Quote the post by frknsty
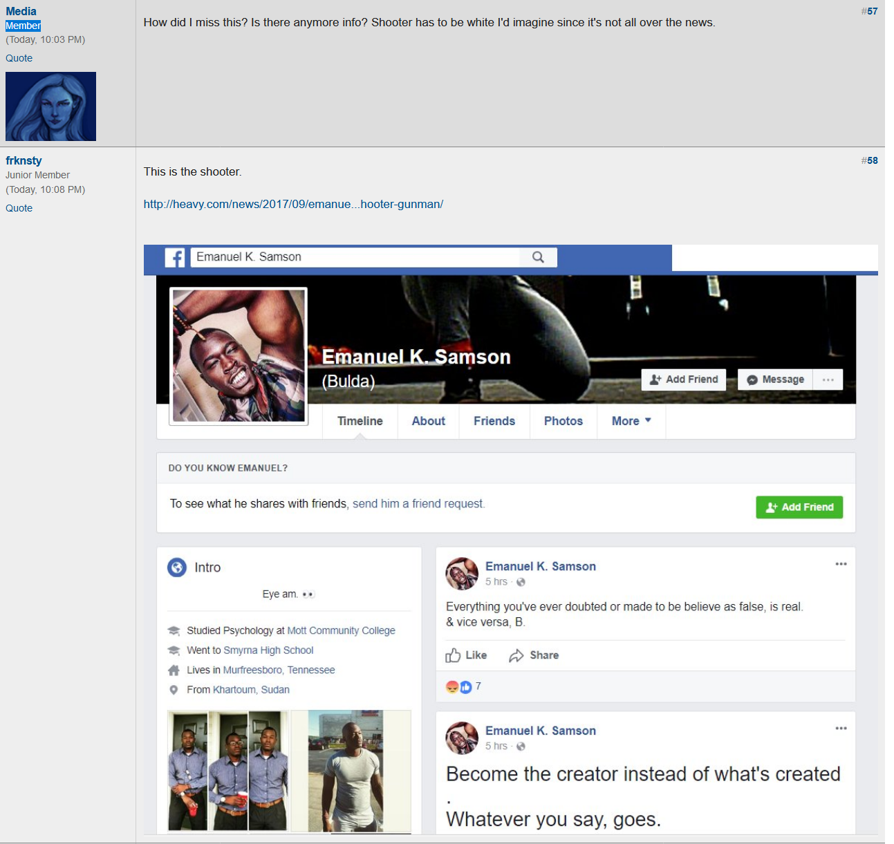The width and height of the screenshot is (894, 844). point(19,208)
